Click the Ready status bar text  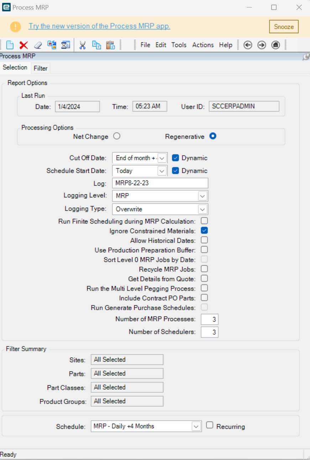coord(8,454)
